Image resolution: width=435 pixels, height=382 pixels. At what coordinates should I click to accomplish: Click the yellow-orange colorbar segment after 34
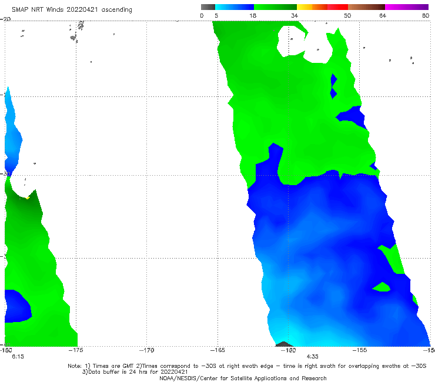pyautogui.click(x=312, y=7)
